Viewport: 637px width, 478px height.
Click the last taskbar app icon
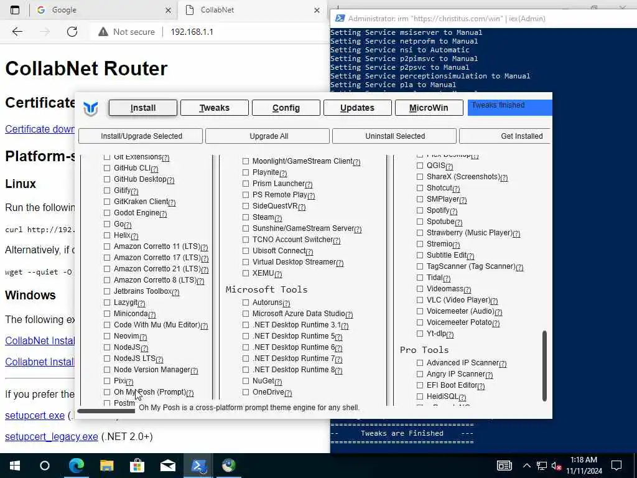point(229,466)
